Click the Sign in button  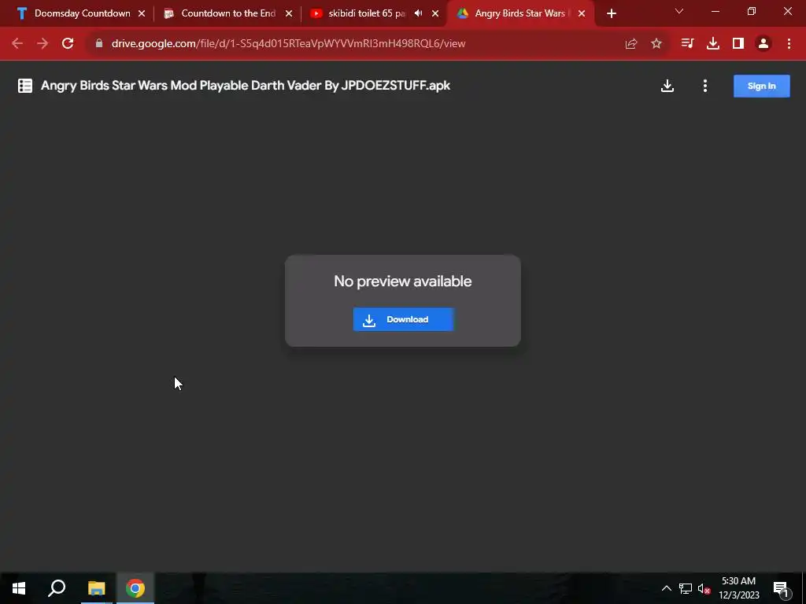(x=761, y=86)
